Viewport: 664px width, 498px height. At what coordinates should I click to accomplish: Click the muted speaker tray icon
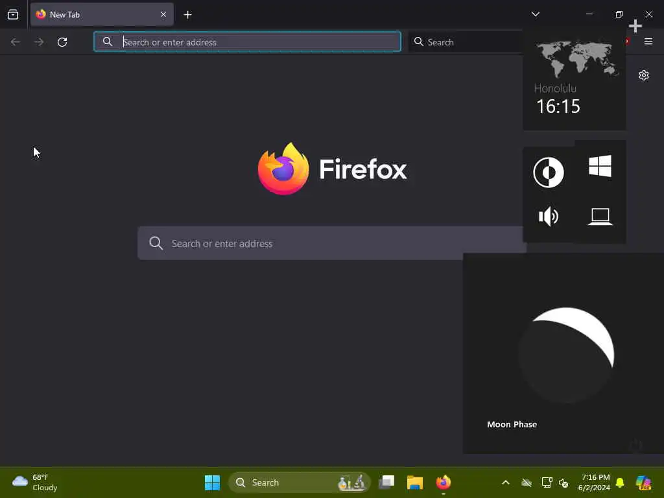563,482
